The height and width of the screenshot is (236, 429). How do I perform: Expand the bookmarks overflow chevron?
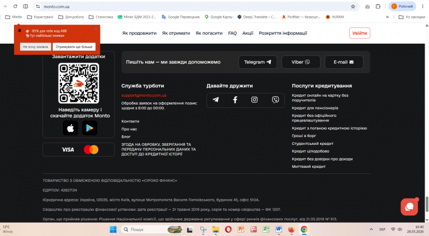pos(387,17)
